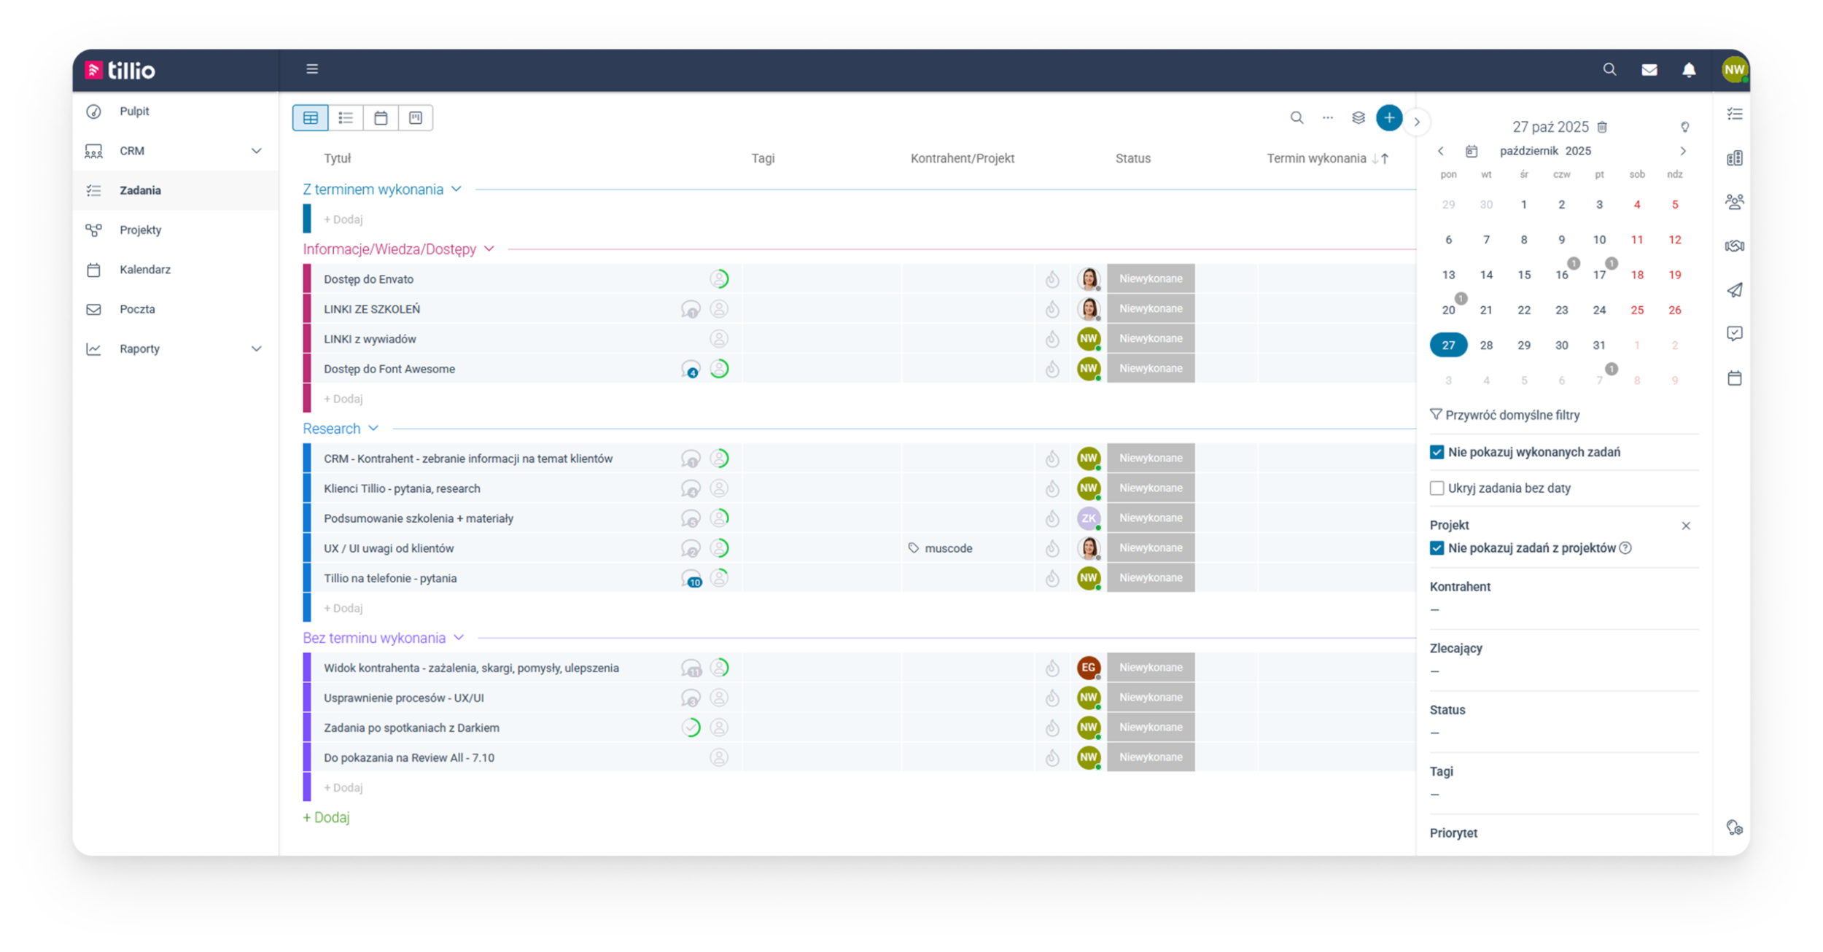Click the layers grouping icon
The image size is (1823, 952).
point(1358,118)
